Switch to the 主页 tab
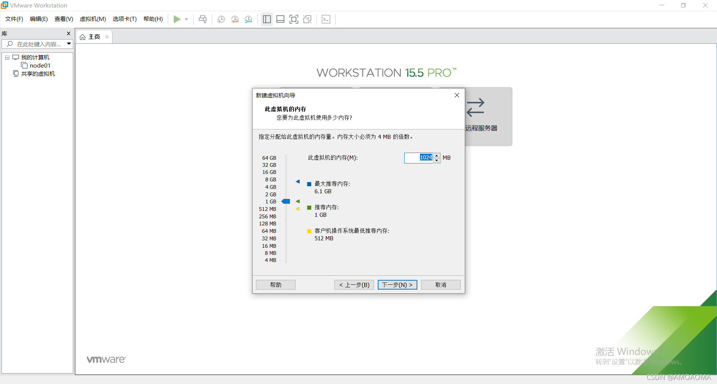Viewport: 717px width, 384px height. pyautogui.click(x=94, y=37)
